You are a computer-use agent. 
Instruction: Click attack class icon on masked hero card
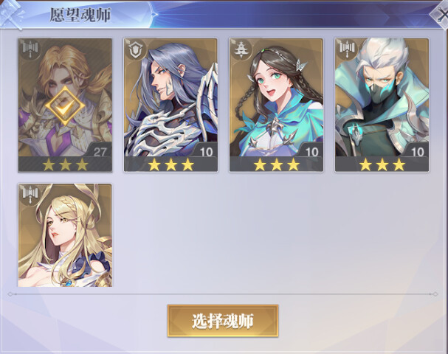coord(347,49)
